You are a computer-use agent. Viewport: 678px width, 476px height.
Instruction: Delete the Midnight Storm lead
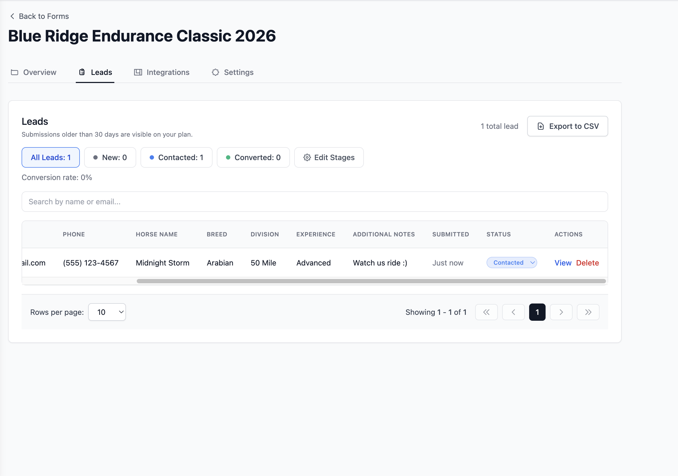click(587, 263)
